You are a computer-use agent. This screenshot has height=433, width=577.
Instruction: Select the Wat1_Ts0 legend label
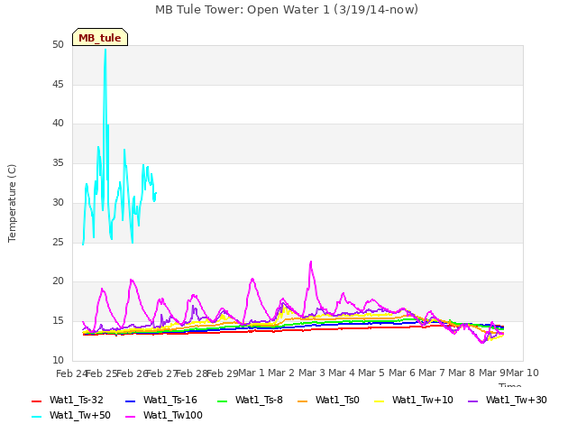(337, 401)
